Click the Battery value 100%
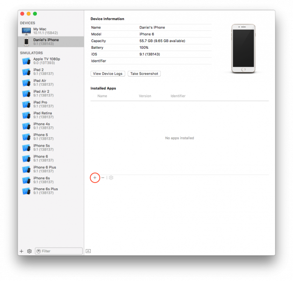Viewport: 293px width, 281px height. pyautogui.click(x=144, y=48)
